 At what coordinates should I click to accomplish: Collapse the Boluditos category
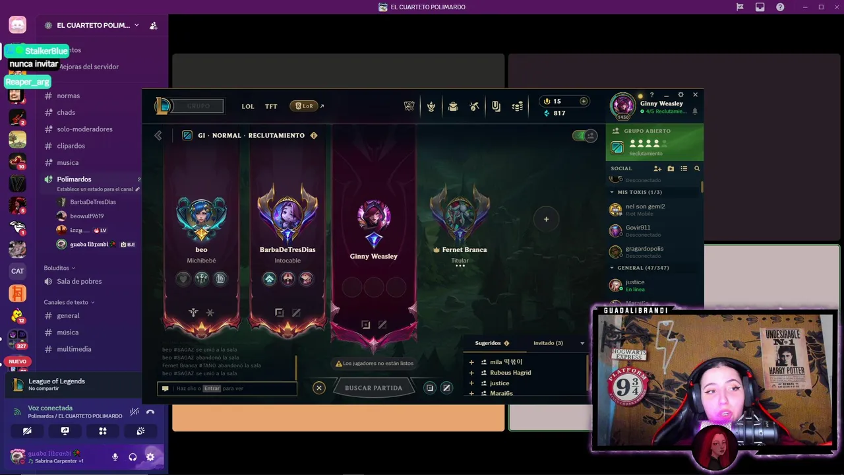click(x=59, y=268)
